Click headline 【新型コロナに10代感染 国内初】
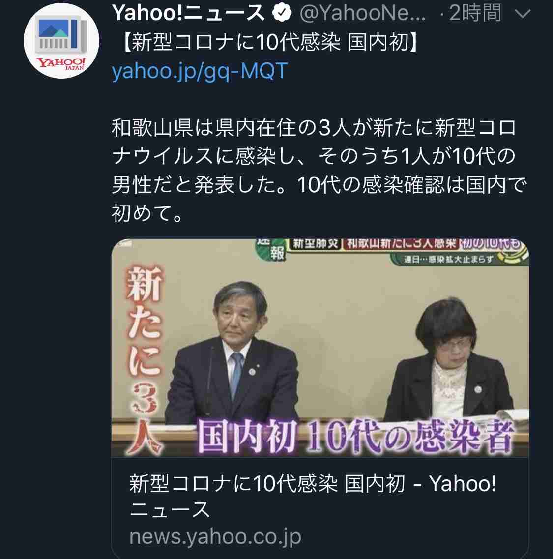The width and height of the screenshot is (553, 559). [x=270, y=42]
